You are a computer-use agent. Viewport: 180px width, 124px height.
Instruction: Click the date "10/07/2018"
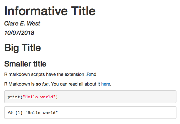(19, 33)
